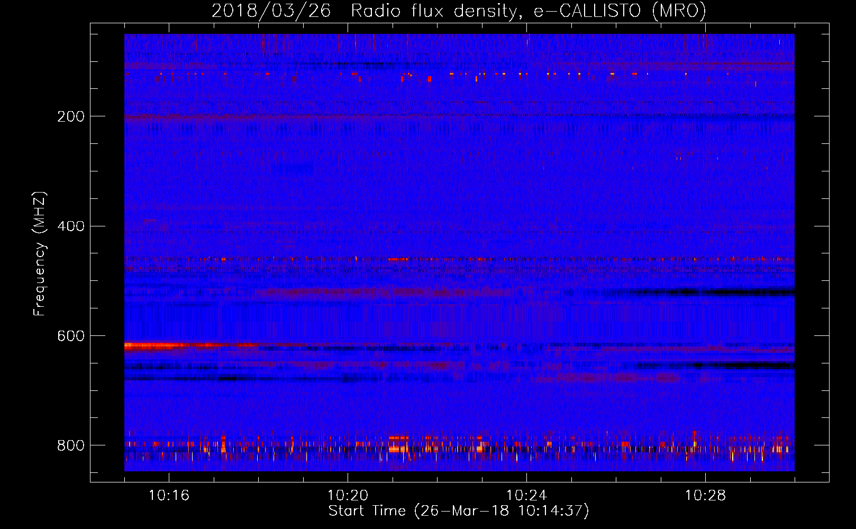This screenshot has width=856, height=529.
Task: Click the "Start Time (26-Mar-18 10:14:37)" x-axis label
Action: pyautogui.click(x=459, y=511)
